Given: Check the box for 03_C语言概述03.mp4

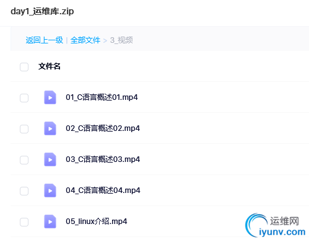Looking at the screenshot, I should (x=24, y=160).
